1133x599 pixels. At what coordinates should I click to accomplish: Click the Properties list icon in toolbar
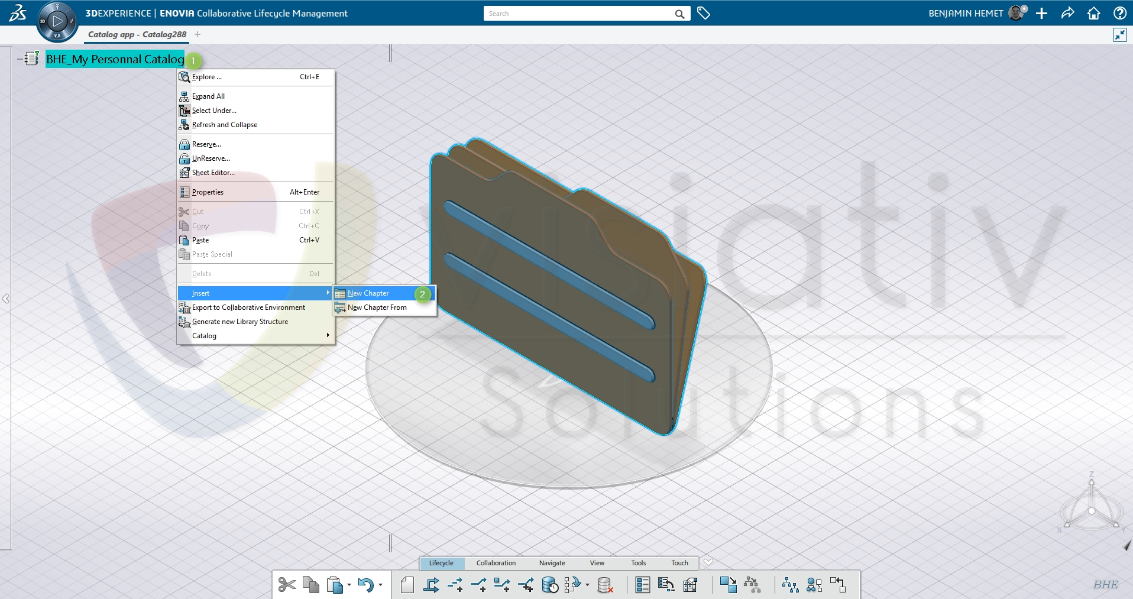tap(643, 585)
